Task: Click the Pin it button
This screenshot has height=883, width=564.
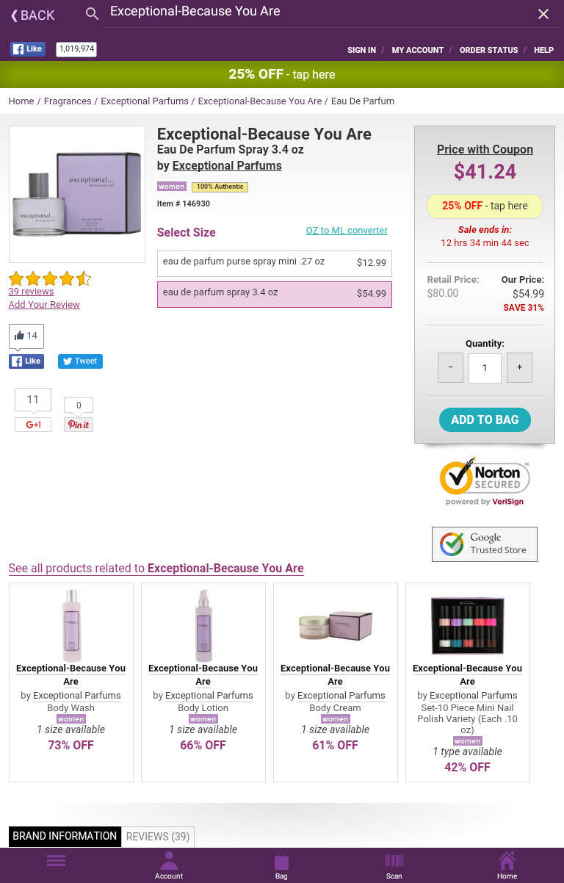Action: coord(79,425)
